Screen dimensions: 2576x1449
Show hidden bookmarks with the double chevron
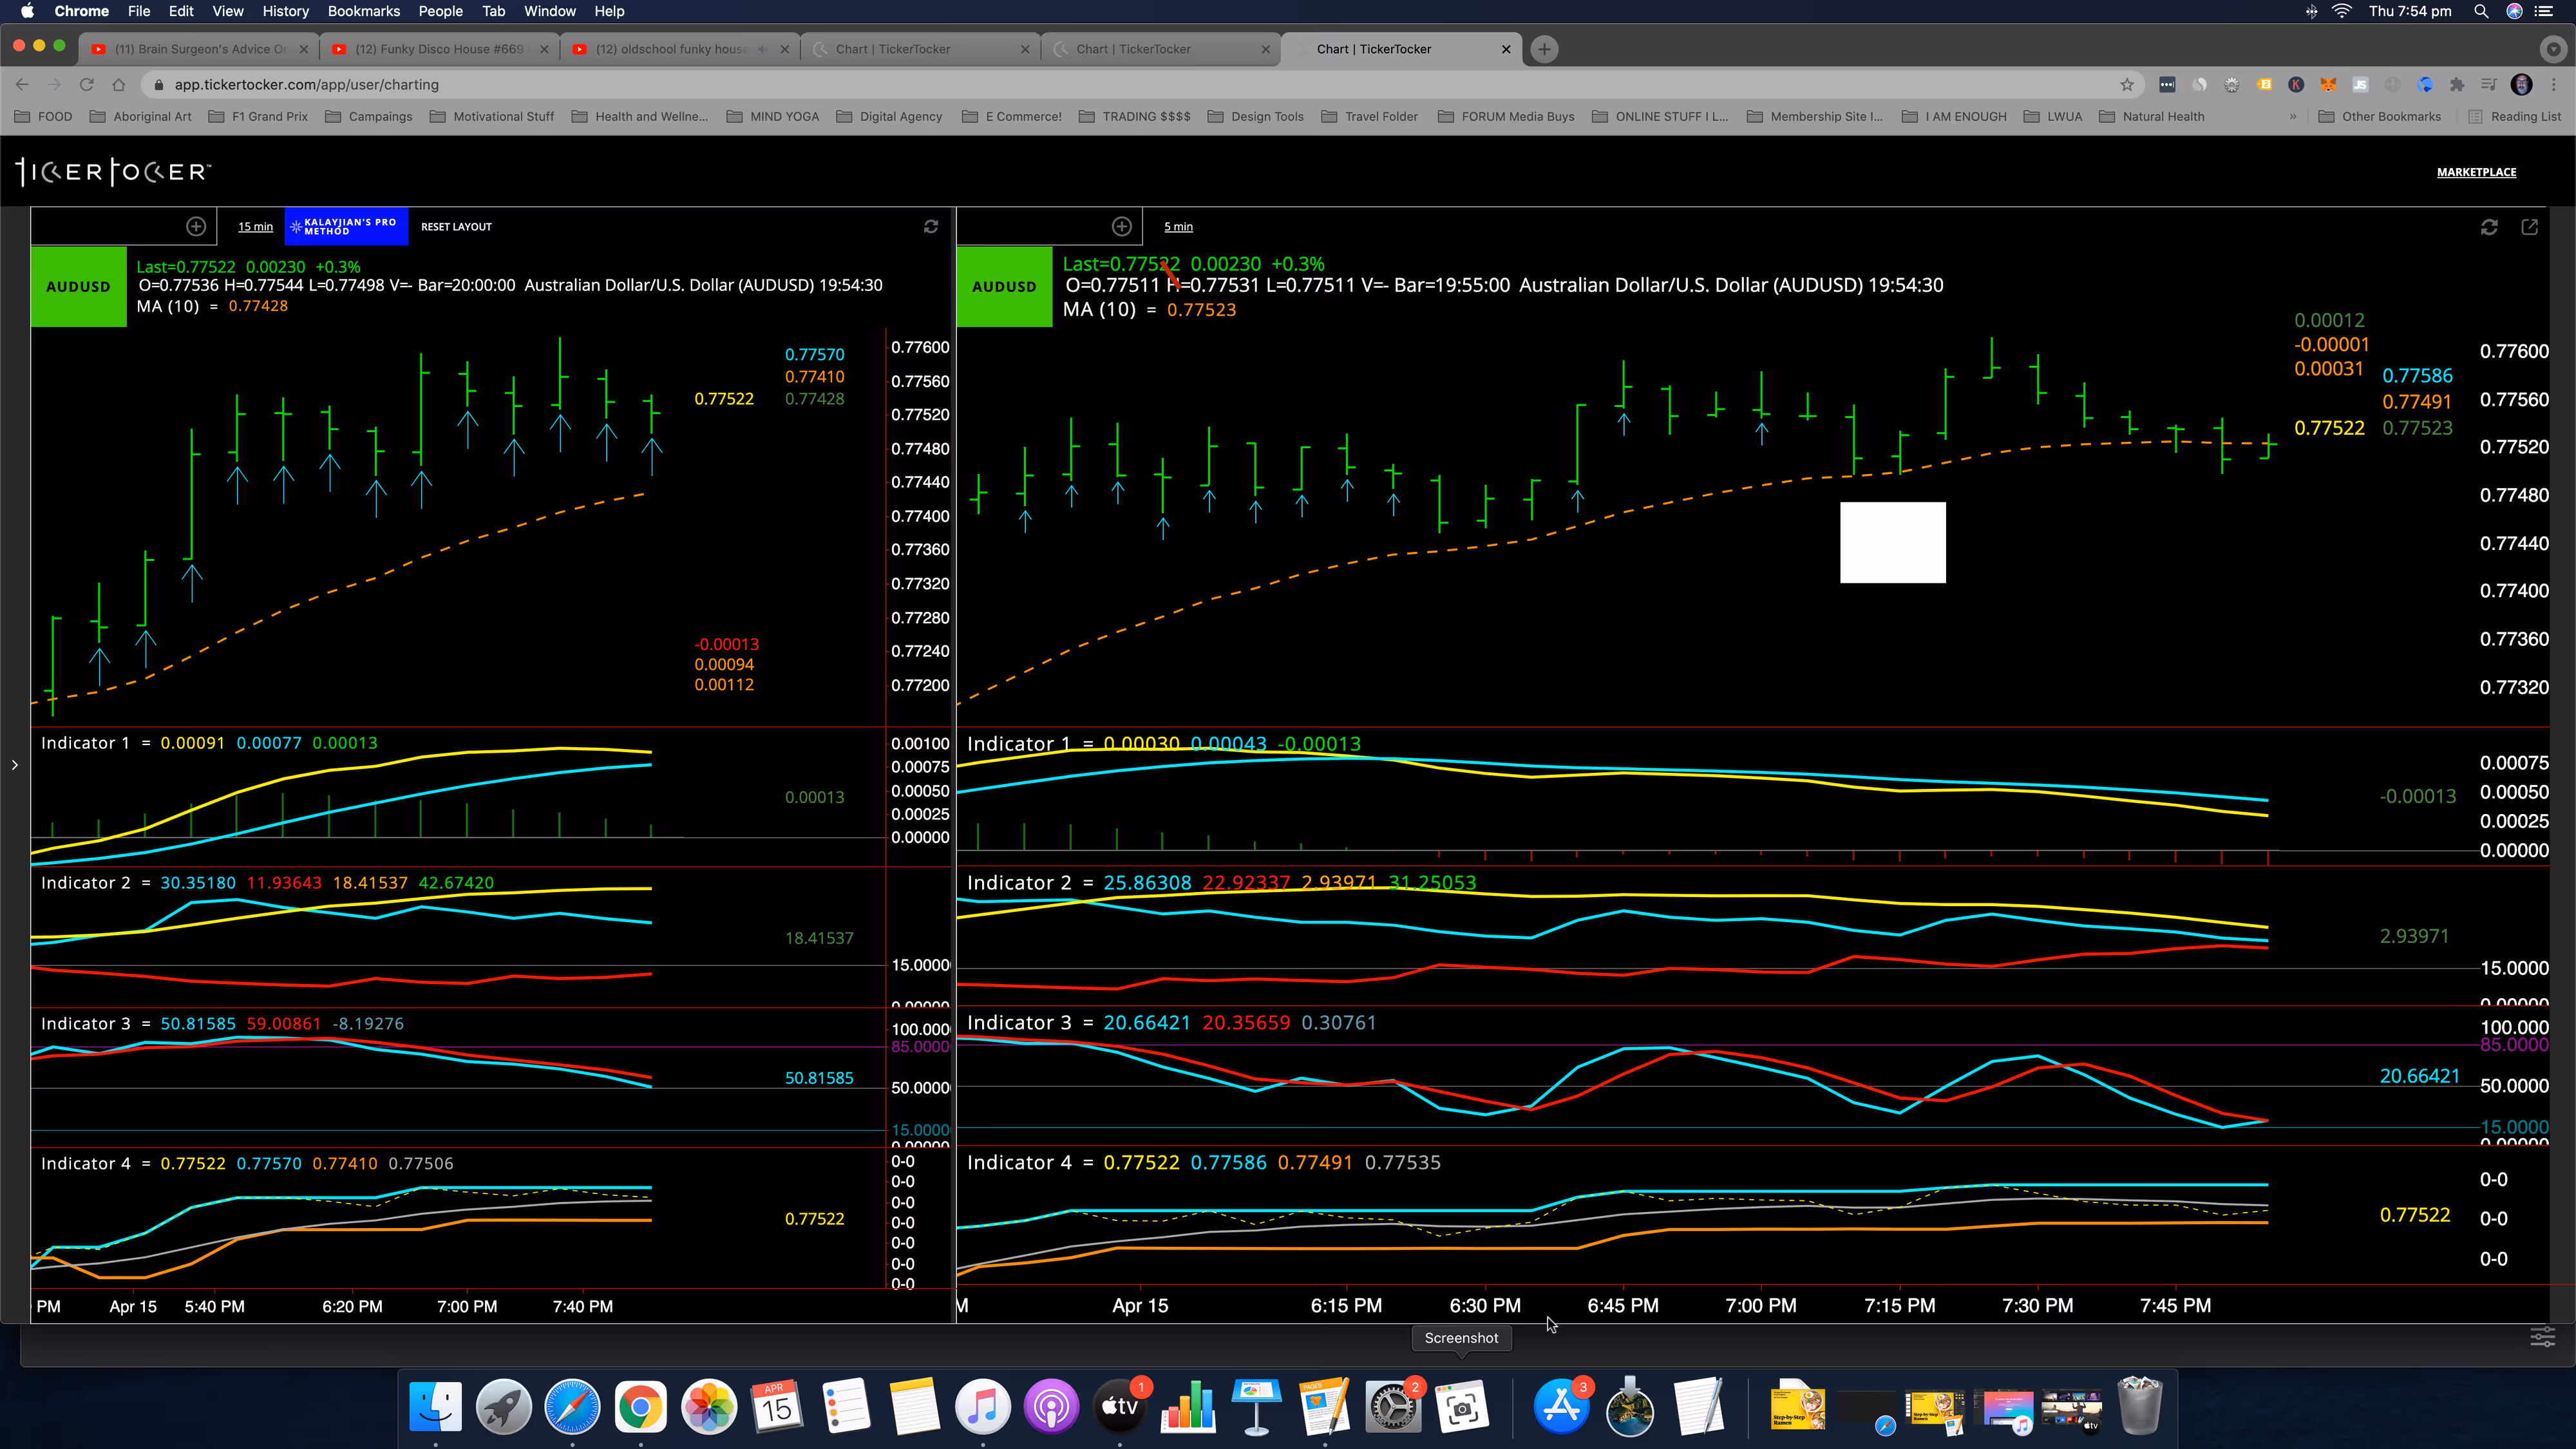(2292, 117)
